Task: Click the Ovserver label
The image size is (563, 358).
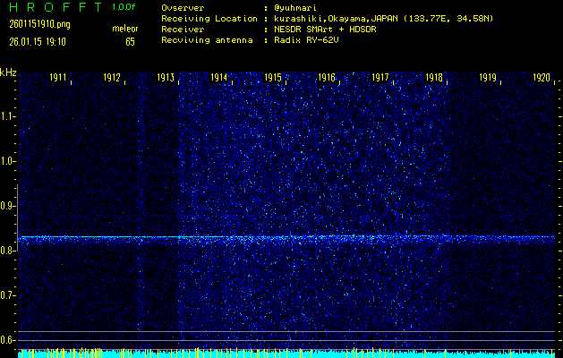Action: (183, 7)
